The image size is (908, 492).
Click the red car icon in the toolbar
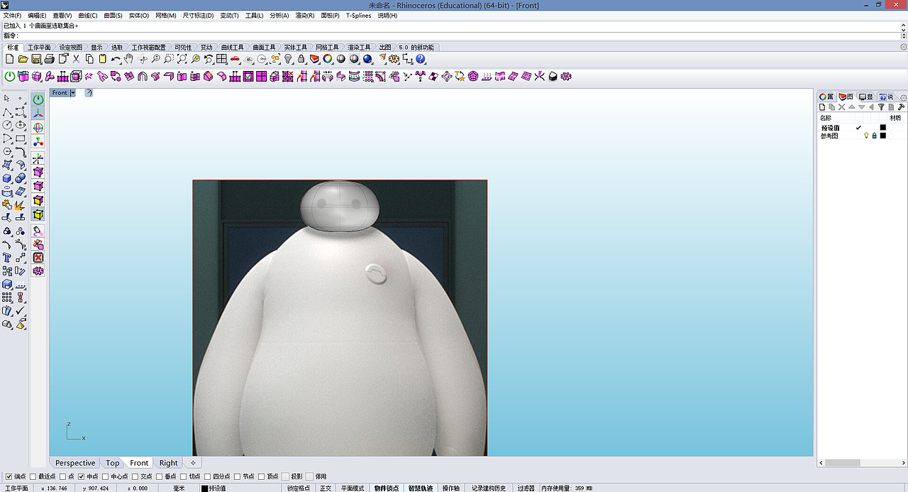coord(235,59)
